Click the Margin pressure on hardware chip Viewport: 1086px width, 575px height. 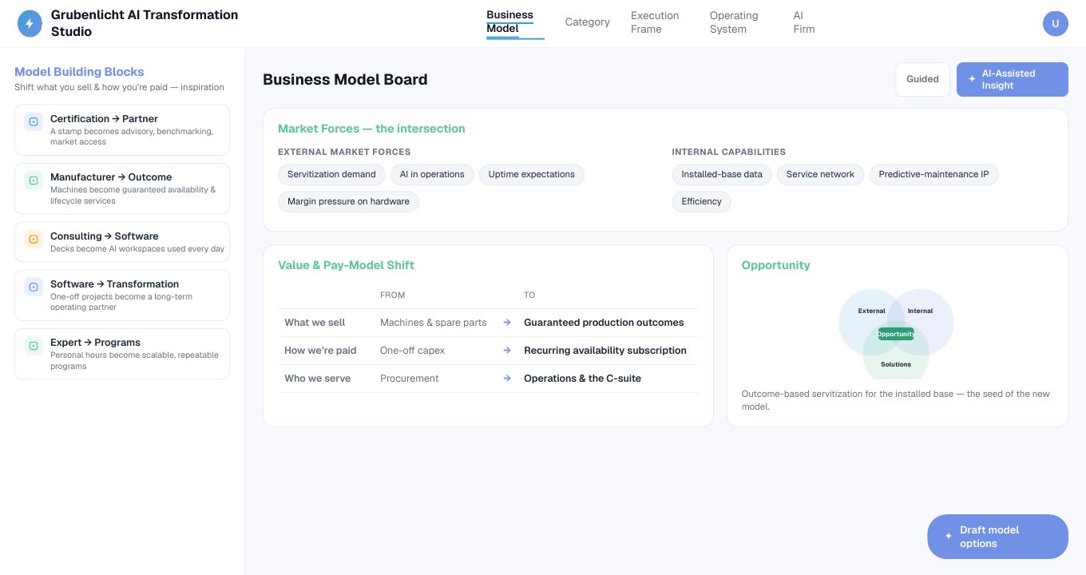tap(348, 201)
